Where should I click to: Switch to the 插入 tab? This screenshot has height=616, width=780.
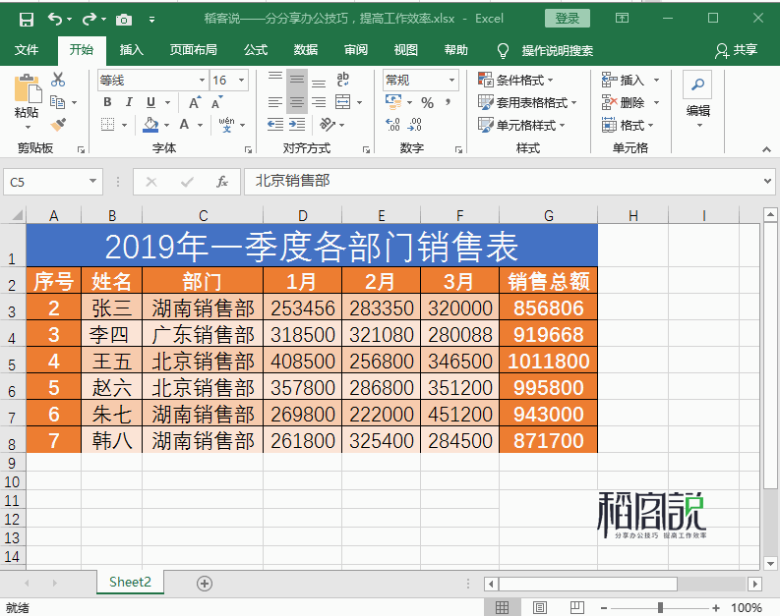pos(132,50)
